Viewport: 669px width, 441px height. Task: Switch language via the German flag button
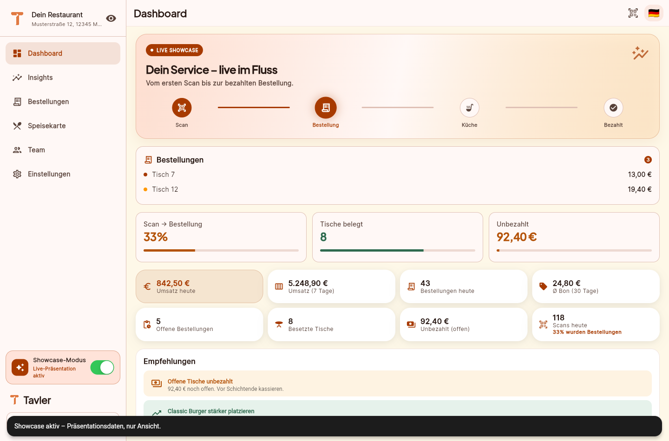click(654, 13)
